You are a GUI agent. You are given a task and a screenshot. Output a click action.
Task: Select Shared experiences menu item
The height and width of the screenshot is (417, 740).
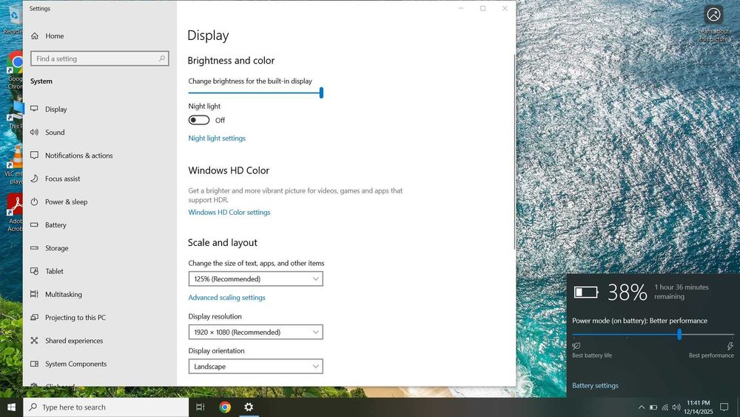click(x=73, y=341)
